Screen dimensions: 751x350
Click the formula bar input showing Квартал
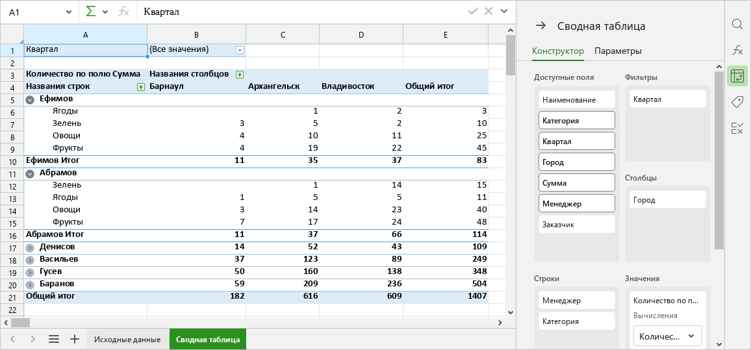point(301,12)
